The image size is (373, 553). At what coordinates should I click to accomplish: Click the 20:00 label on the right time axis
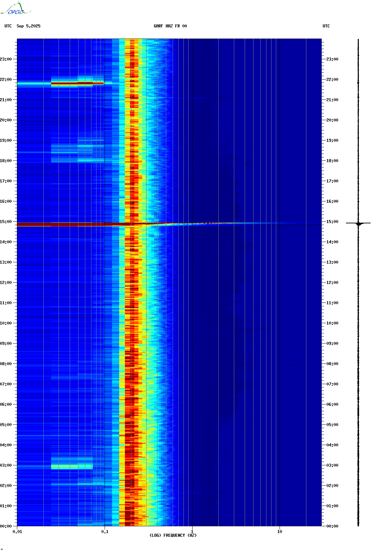(332, 120)
